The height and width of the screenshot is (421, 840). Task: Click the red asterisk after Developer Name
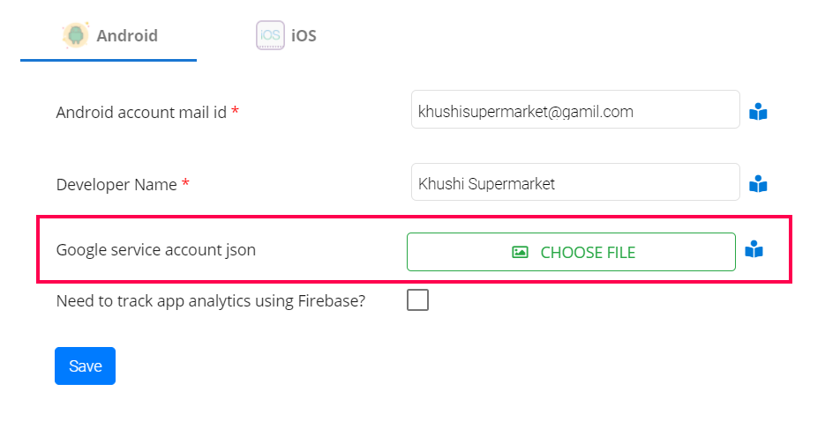point(185,184)
